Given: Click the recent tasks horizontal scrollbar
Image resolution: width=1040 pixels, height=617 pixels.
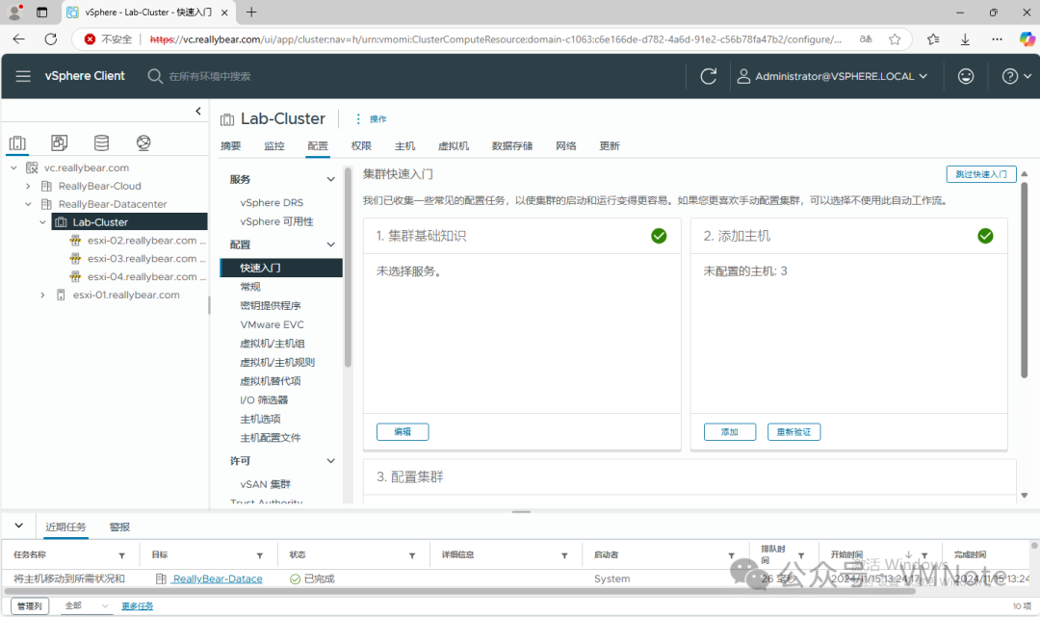Looking at the screenshot, I should [460, 590].
